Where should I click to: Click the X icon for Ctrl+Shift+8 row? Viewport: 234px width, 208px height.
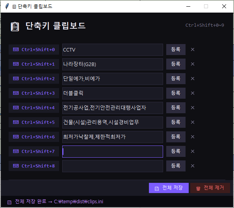[193, 166]
